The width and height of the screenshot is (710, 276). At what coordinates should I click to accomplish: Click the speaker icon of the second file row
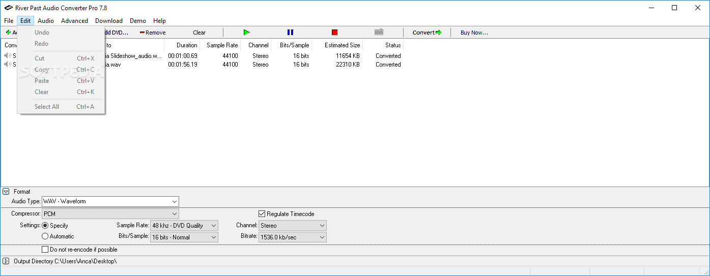8,65
